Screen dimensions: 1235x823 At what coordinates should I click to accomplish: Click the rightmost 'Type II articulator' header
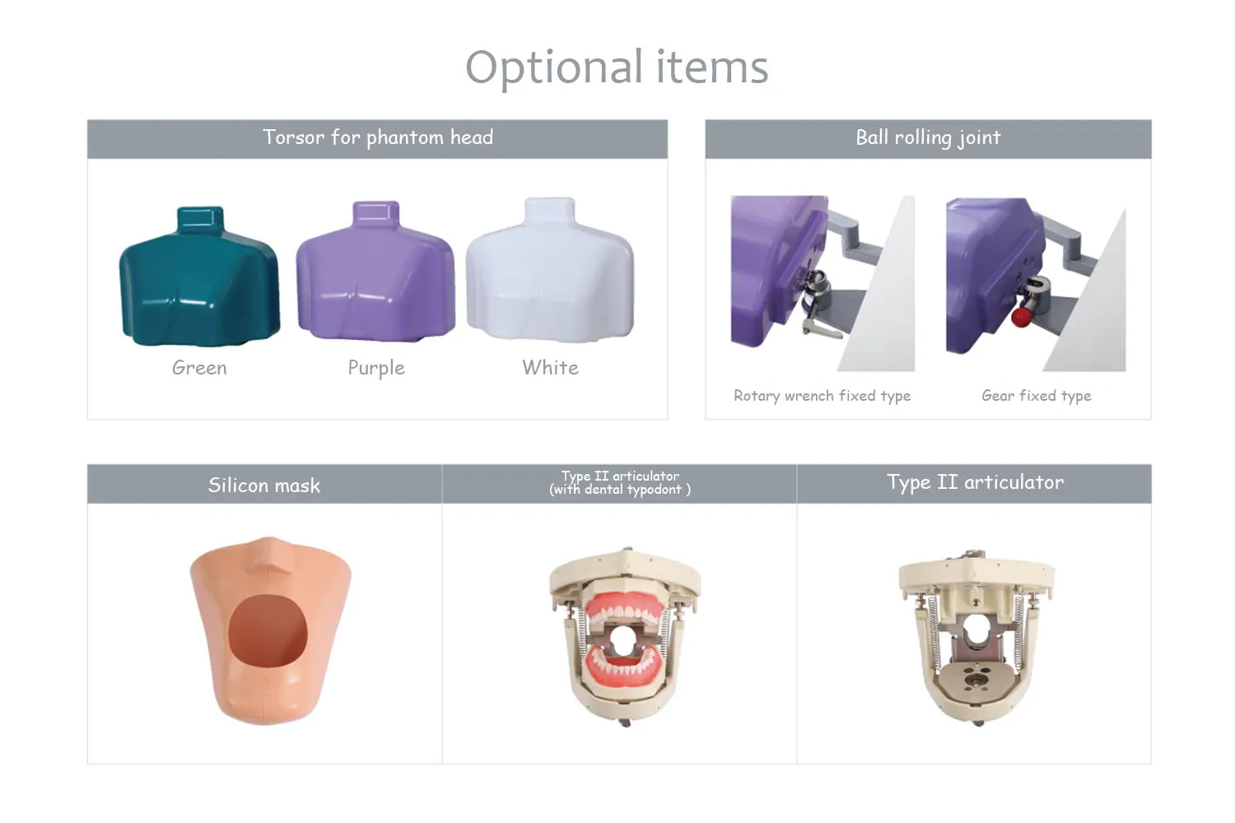click(975, 484)
